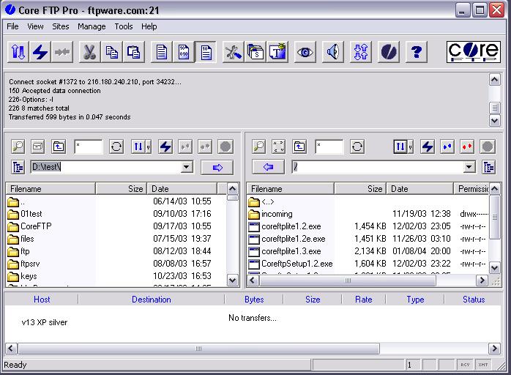
Task: Click the remote pane blue dots connect icon
Action: point(447,146)
